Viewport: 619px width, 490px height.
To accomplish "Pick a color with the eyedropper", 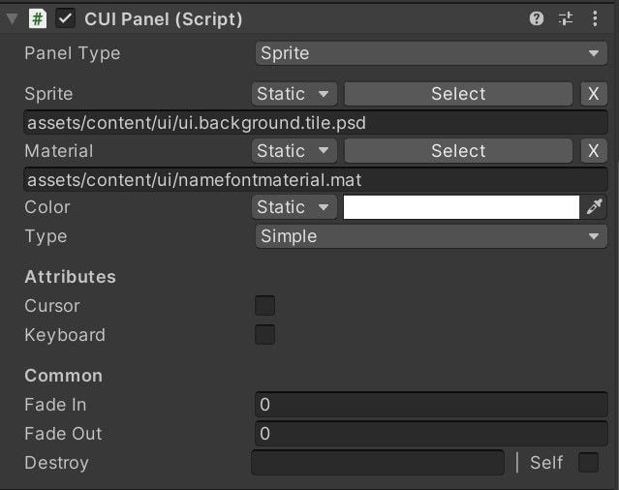I will click(x=594, y=206).
